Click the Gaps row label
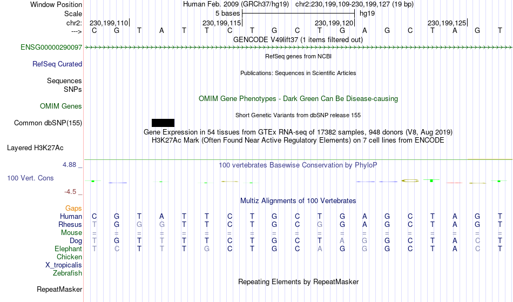Viewport: 513px width, 302px height. coord(73,209)
